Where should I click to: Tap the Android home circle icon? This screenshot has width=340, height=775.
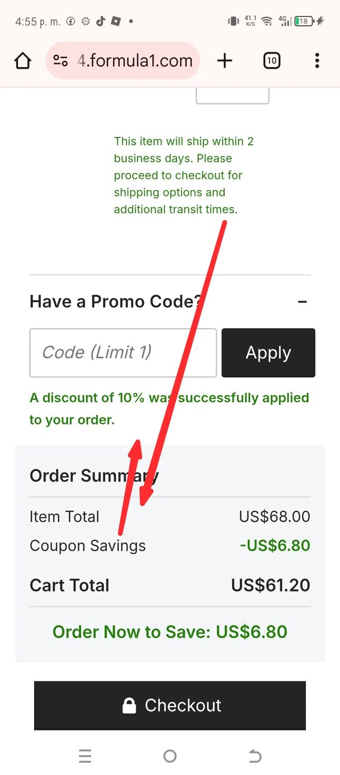point(170,756)
